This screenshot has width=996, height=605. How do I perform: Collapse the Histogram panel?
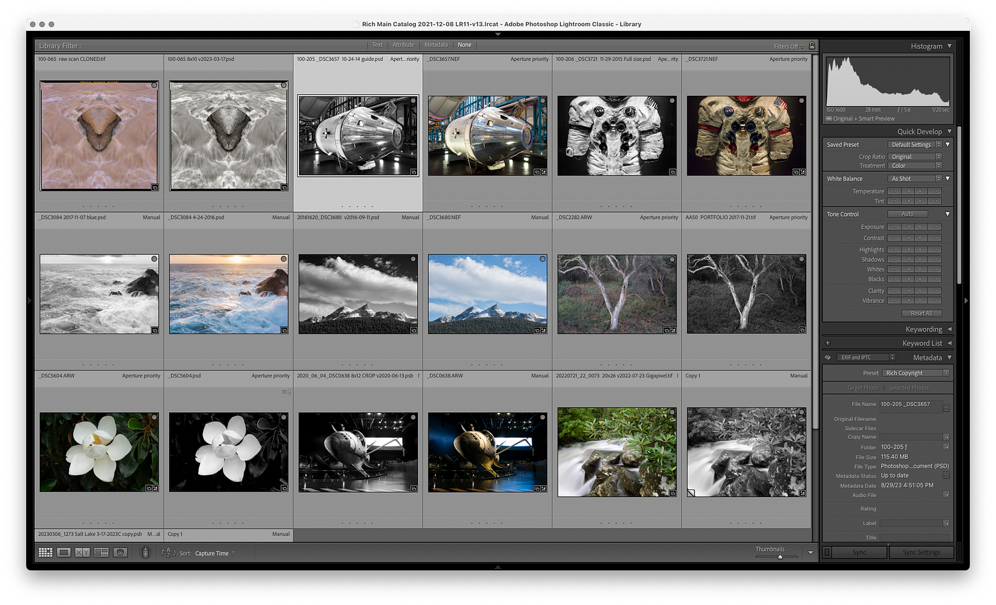[x=949, y=46]
